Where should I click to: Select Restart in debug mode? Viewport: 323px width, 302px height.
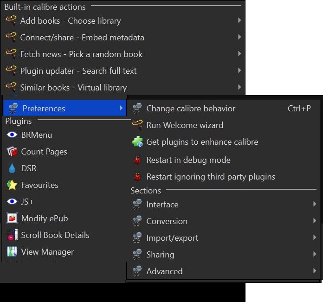(224, 160)
